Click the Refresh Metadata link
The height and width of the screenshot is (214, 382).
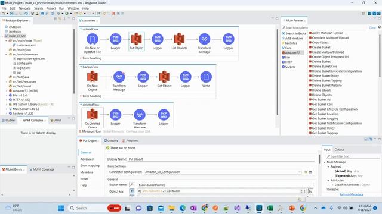tap(351, 194)
